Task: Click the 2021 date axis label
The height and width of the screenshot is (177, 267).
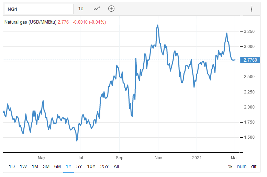Action: [x=197, y=157]
